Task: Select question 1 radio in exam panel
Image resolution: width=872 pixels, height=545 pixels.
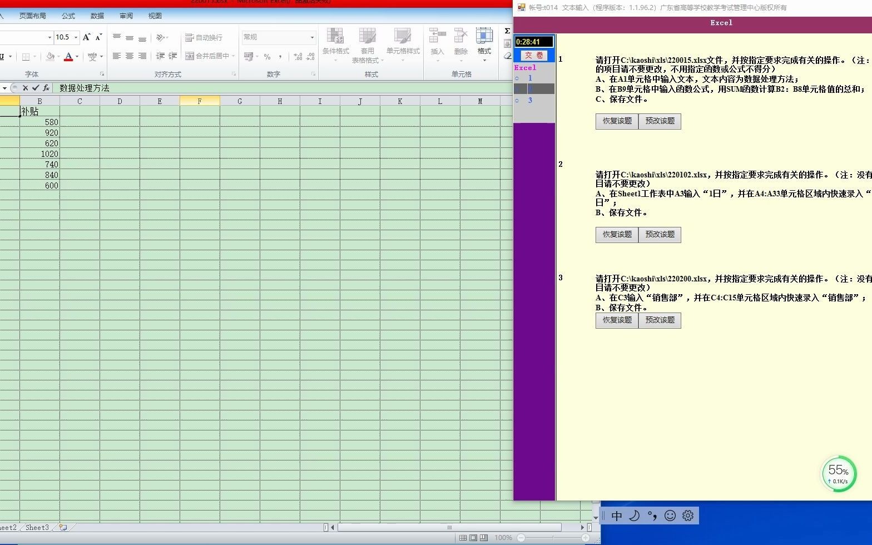Action: tap(517, 78)
